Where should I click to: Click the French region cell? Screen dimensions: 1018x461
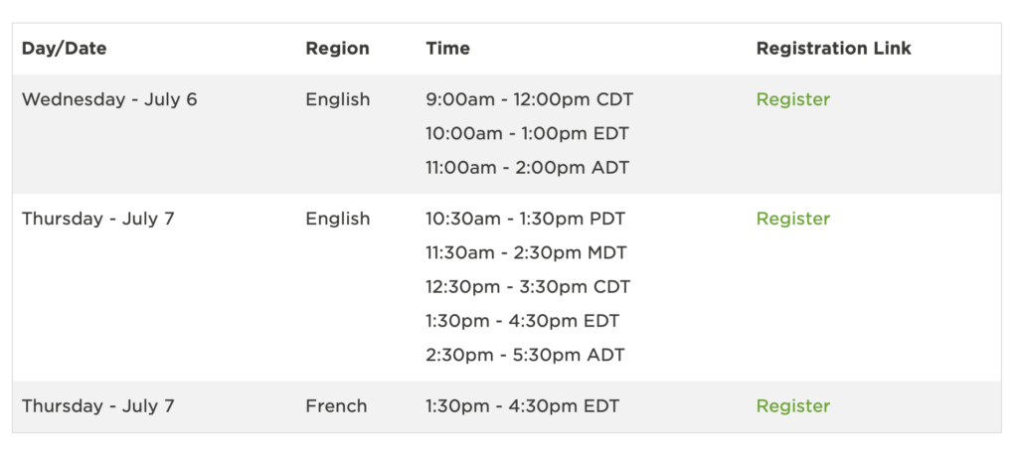pyautogui.click(x=336, y=406)
